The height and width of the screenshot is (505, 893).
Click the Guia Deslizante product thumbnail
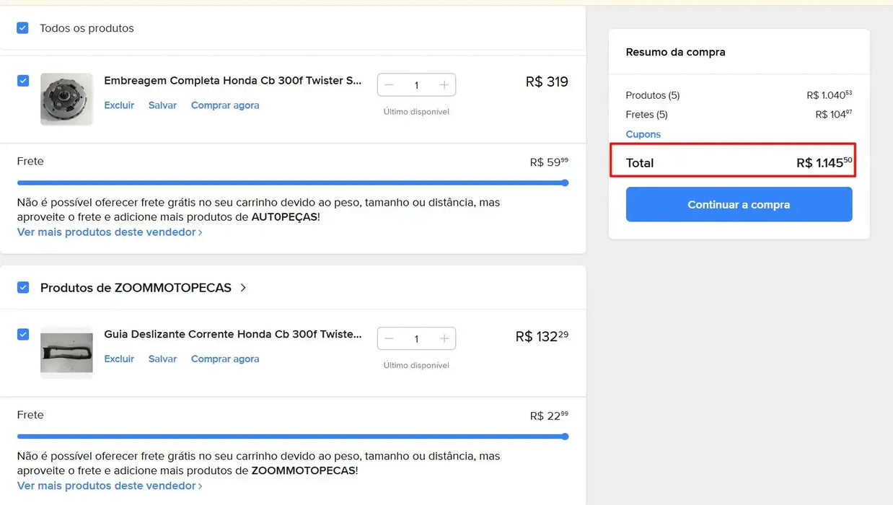click(66, 353)
